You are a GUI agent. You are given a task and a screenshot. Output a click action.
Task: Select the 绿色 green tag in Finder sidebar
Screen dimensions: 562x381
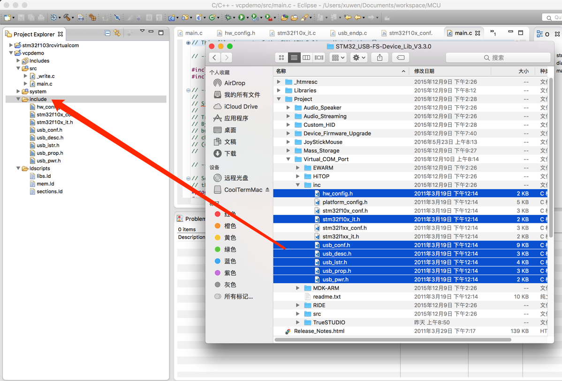pos(225,249)
